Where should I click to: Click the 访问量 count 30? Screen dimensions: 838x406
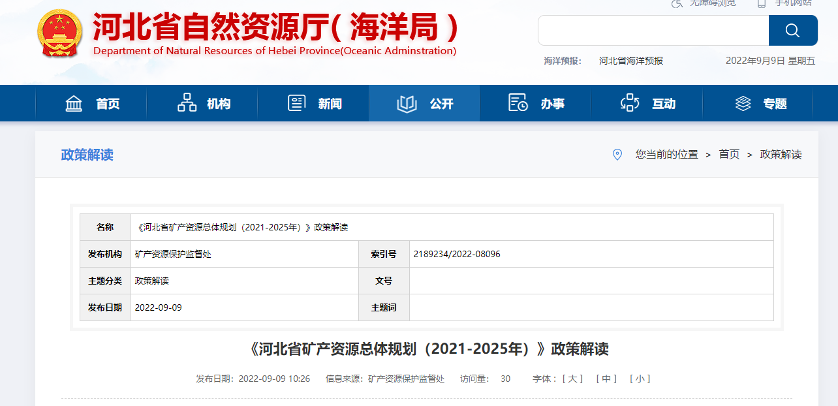pos(506,379)
